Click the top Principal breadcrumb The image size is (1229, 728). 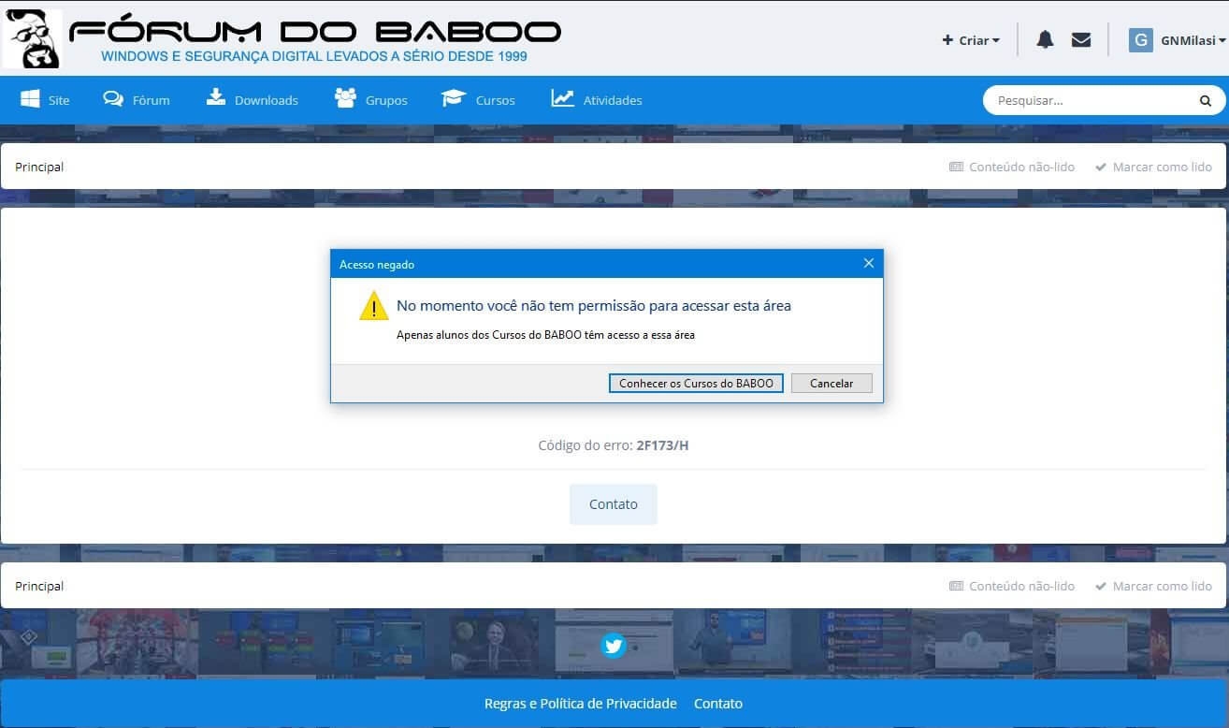coord(39,167)
